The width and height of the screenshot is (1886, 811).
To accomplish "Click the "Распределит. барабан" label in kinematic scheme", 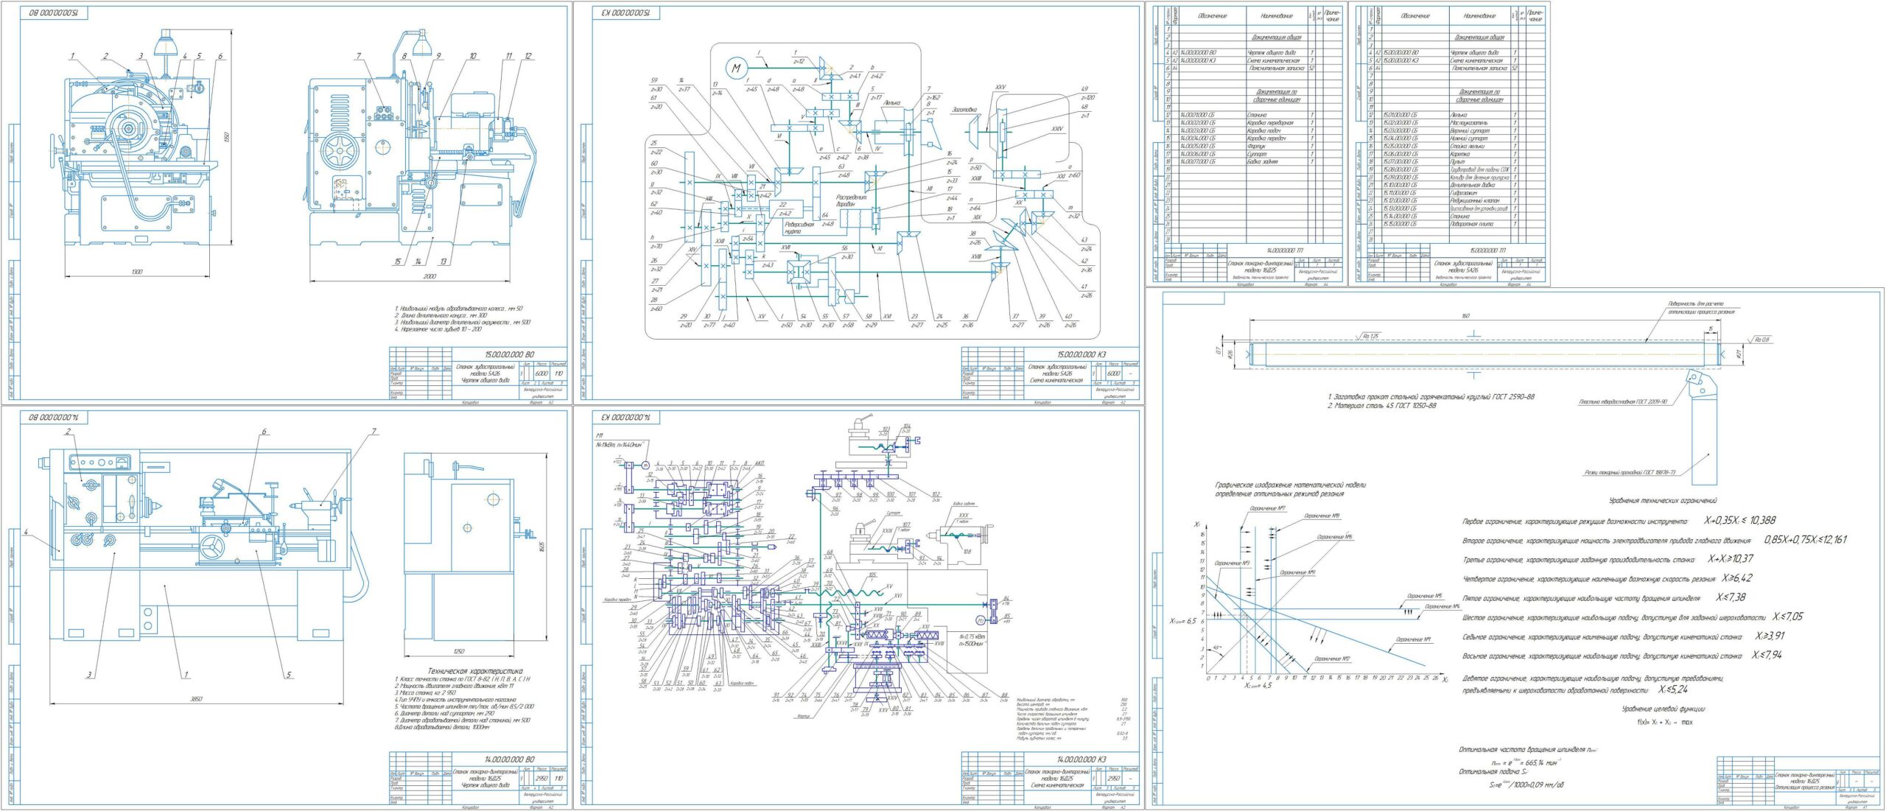I will (852, 200).
